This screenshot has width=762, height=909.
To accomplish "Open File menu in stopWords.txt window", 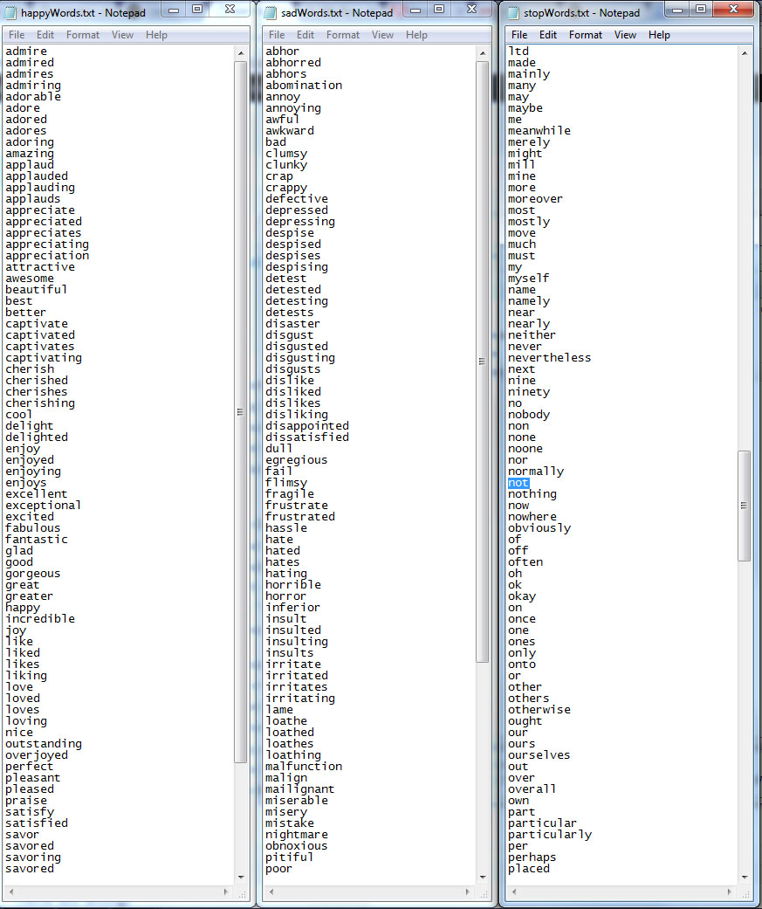I will [519, 35].
